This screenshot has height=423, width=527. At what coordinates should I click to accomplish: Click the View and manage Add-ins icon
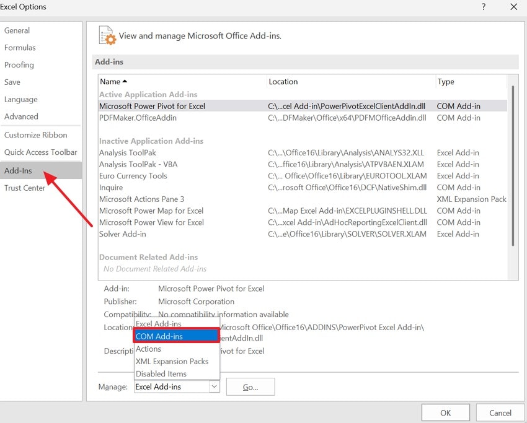click(107, 36)
